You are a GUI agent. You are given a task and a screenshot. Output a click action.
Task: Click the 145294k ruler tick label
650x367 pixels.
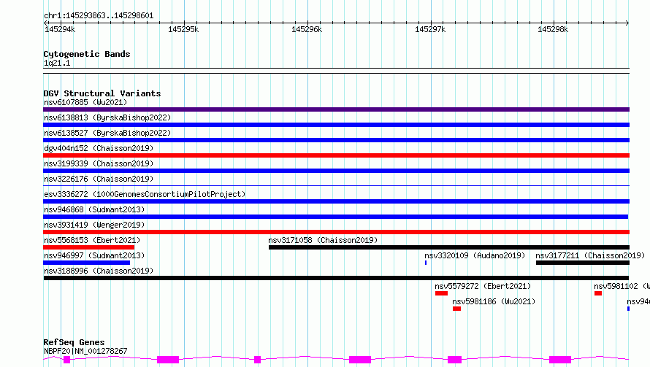coord(60,29)
